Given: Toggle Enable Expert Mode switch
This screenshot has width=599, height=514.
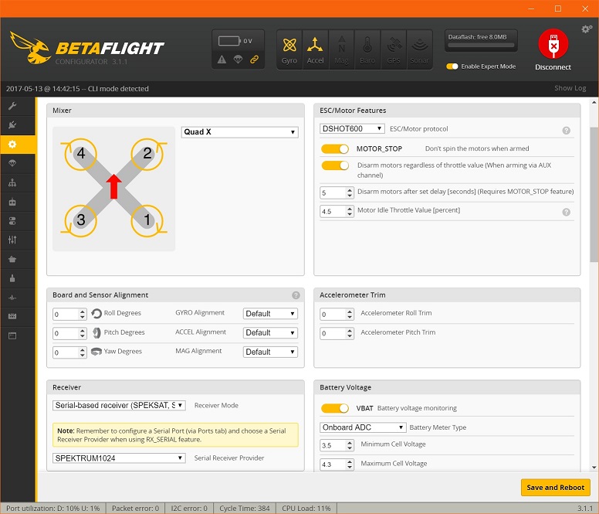Looking at the screenshot, I should point(452,66).
